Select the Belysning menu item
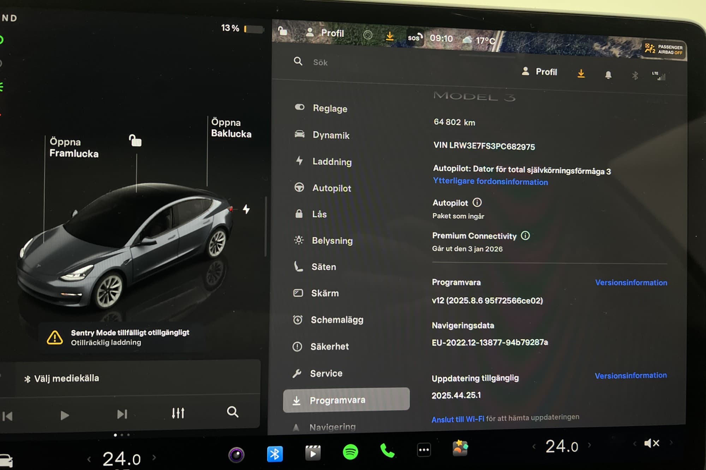The height and width of the screenshot is (470, 706). coord(332,241)
